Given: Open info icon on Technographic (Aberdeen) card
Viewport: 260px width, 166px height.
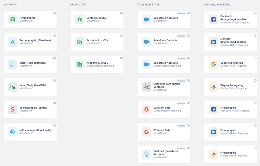Looking at the screenshot, I should (54, 35).
